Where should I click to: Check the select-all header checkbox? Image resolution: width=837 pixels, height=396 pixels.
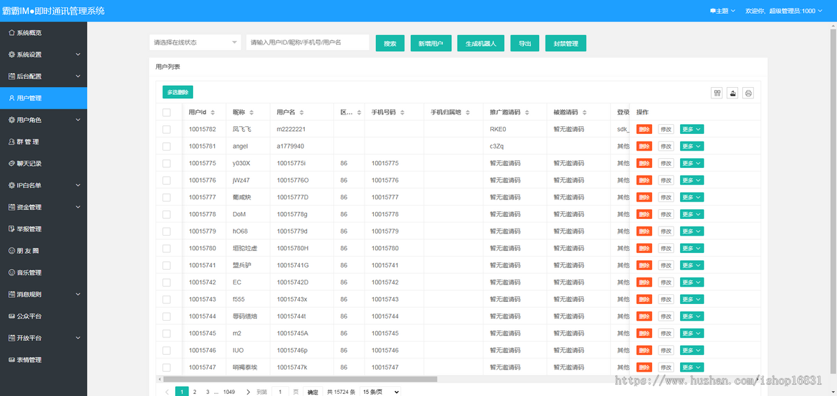click(x=166, y=112)
